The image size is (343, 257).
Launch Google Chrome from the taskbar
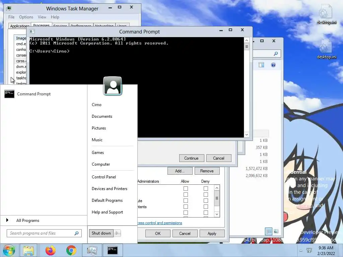(71, 250)
